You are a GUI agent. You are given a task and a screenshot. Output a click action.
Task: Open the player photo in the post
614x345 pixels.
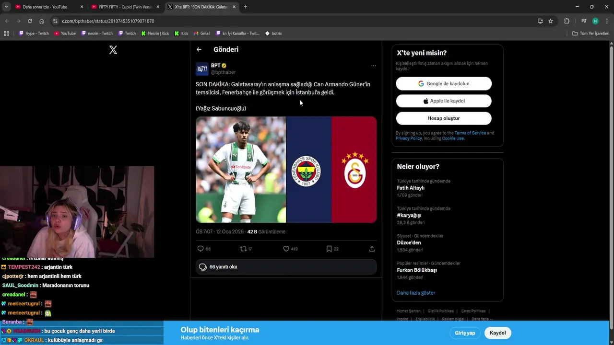tap(241, 170)
